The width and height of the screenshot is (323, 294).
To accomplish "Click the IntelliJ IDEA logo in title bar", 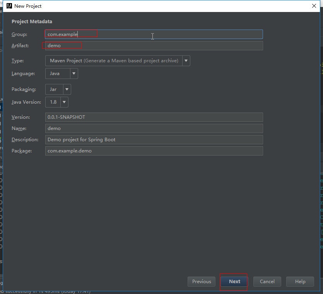I will coord(9,6).
